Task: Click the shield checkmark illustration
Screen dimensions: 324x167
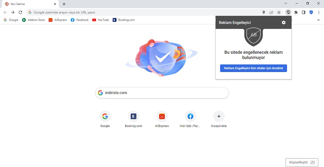Action: point(161,57)
